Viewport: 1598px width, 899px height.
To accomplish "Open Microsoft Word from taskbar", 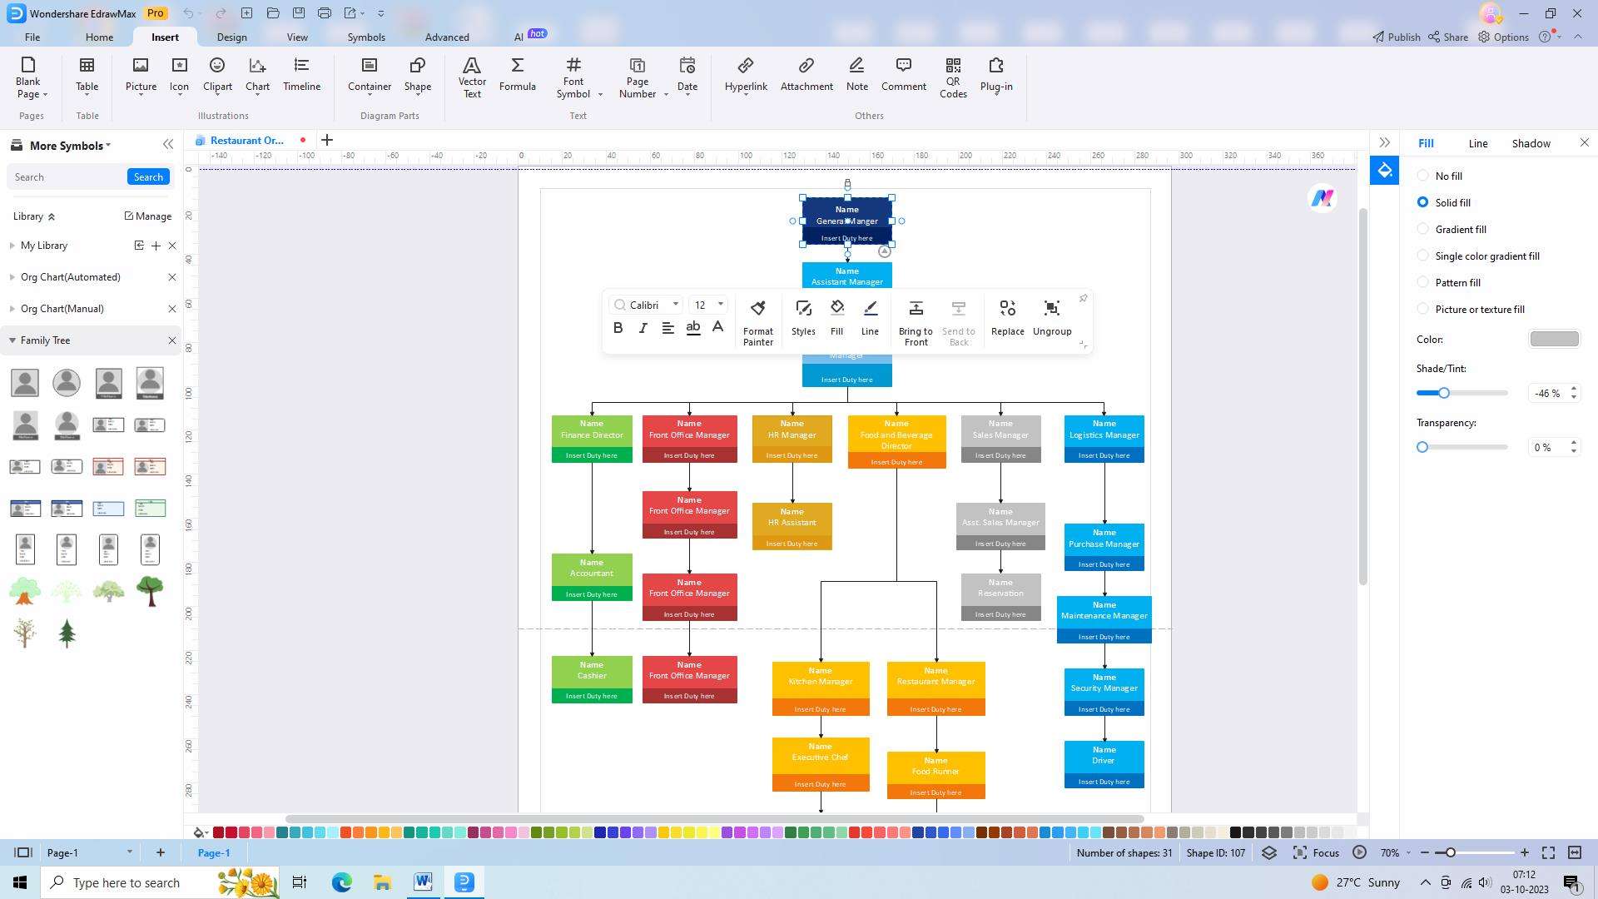I will click(x=423, y=882).
